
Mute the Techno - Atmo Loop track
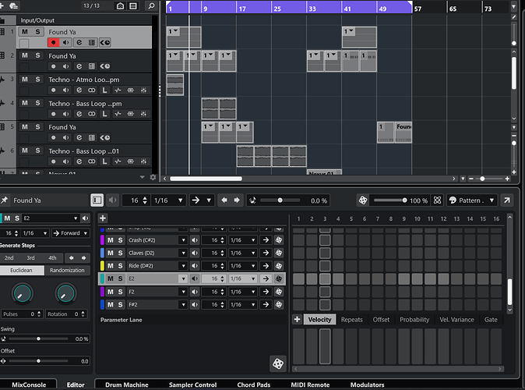pyautogui.click(x=25, y=80)
